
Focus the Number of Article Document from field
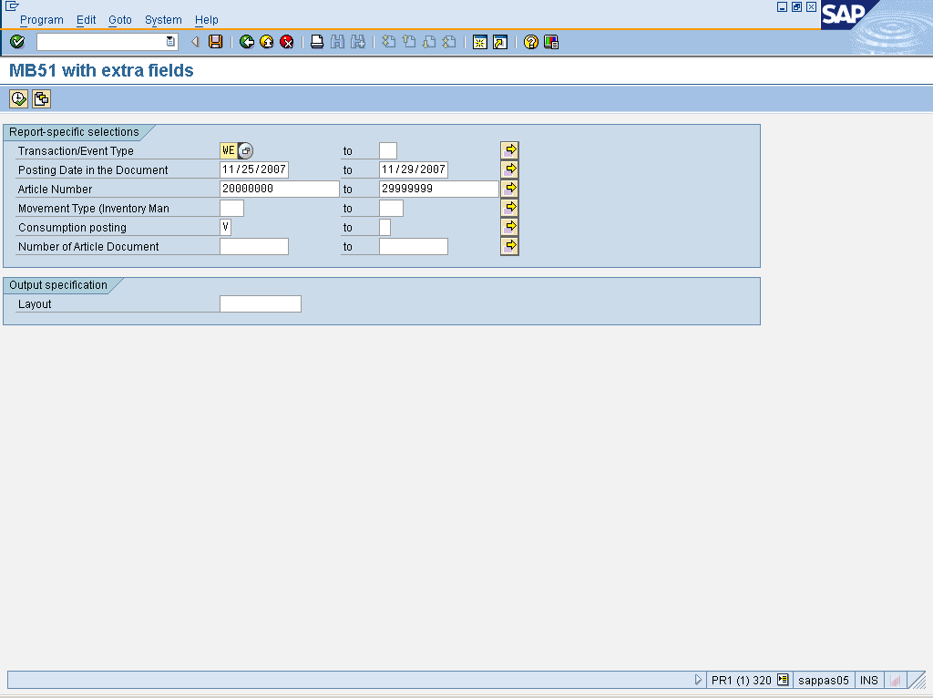click(254, 246)
